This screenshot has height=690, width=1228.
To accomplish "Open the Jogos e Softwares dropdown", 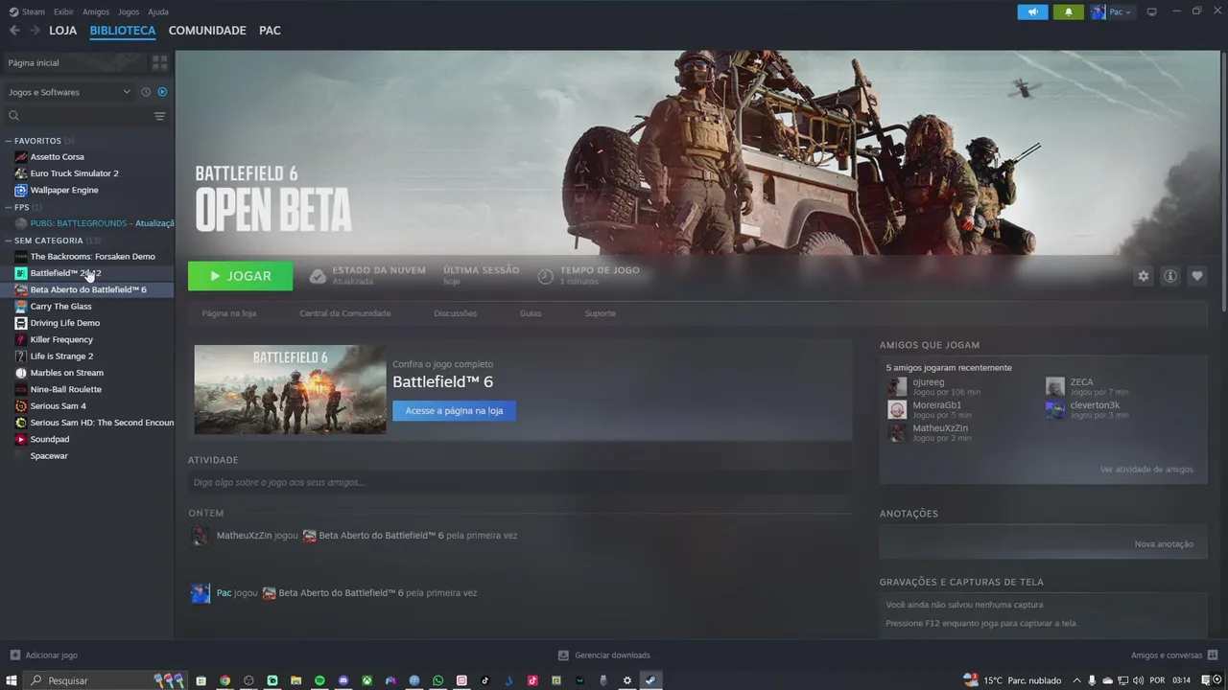I will tap(69, 92).
